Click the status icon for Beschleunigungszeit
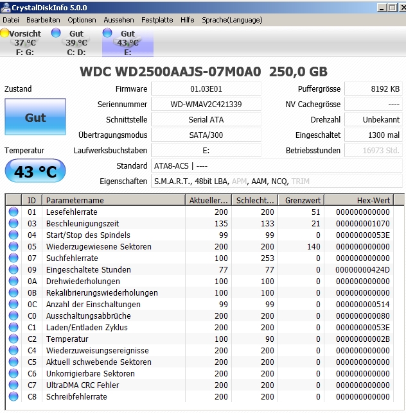 pos(13,223)
